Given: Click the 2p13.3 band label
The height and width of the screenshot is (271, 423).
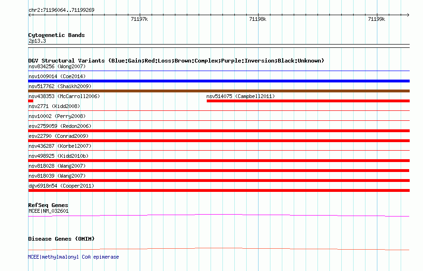Looking at the screenshot, I should (37, 41).
